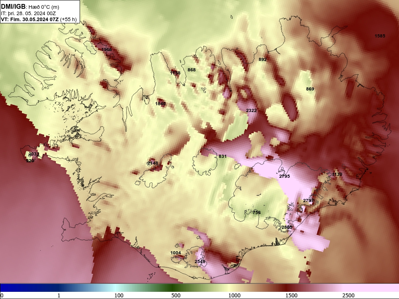Image resolution: width=399 pixels, height=299 pixels.
Task: Select the IT: þri. 28. 05. 2024 00Z line
Action: coord(28,14)
